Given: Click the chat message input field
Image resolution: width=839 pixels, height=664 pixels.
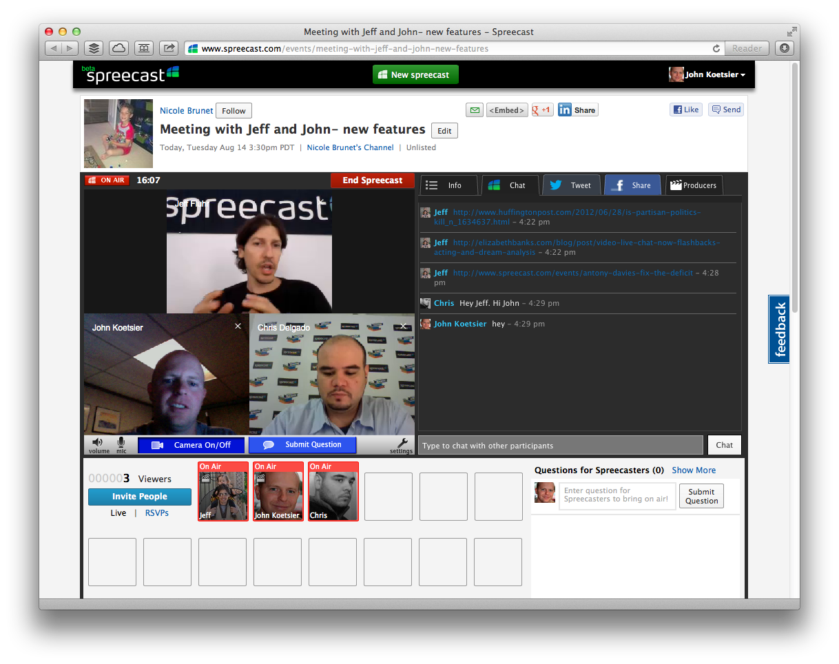Looking at the screenshot, I should coord(561,445).
